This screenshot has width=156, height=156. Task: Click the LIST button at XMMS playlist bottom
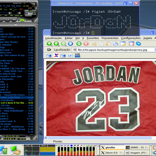coord(31,135)
